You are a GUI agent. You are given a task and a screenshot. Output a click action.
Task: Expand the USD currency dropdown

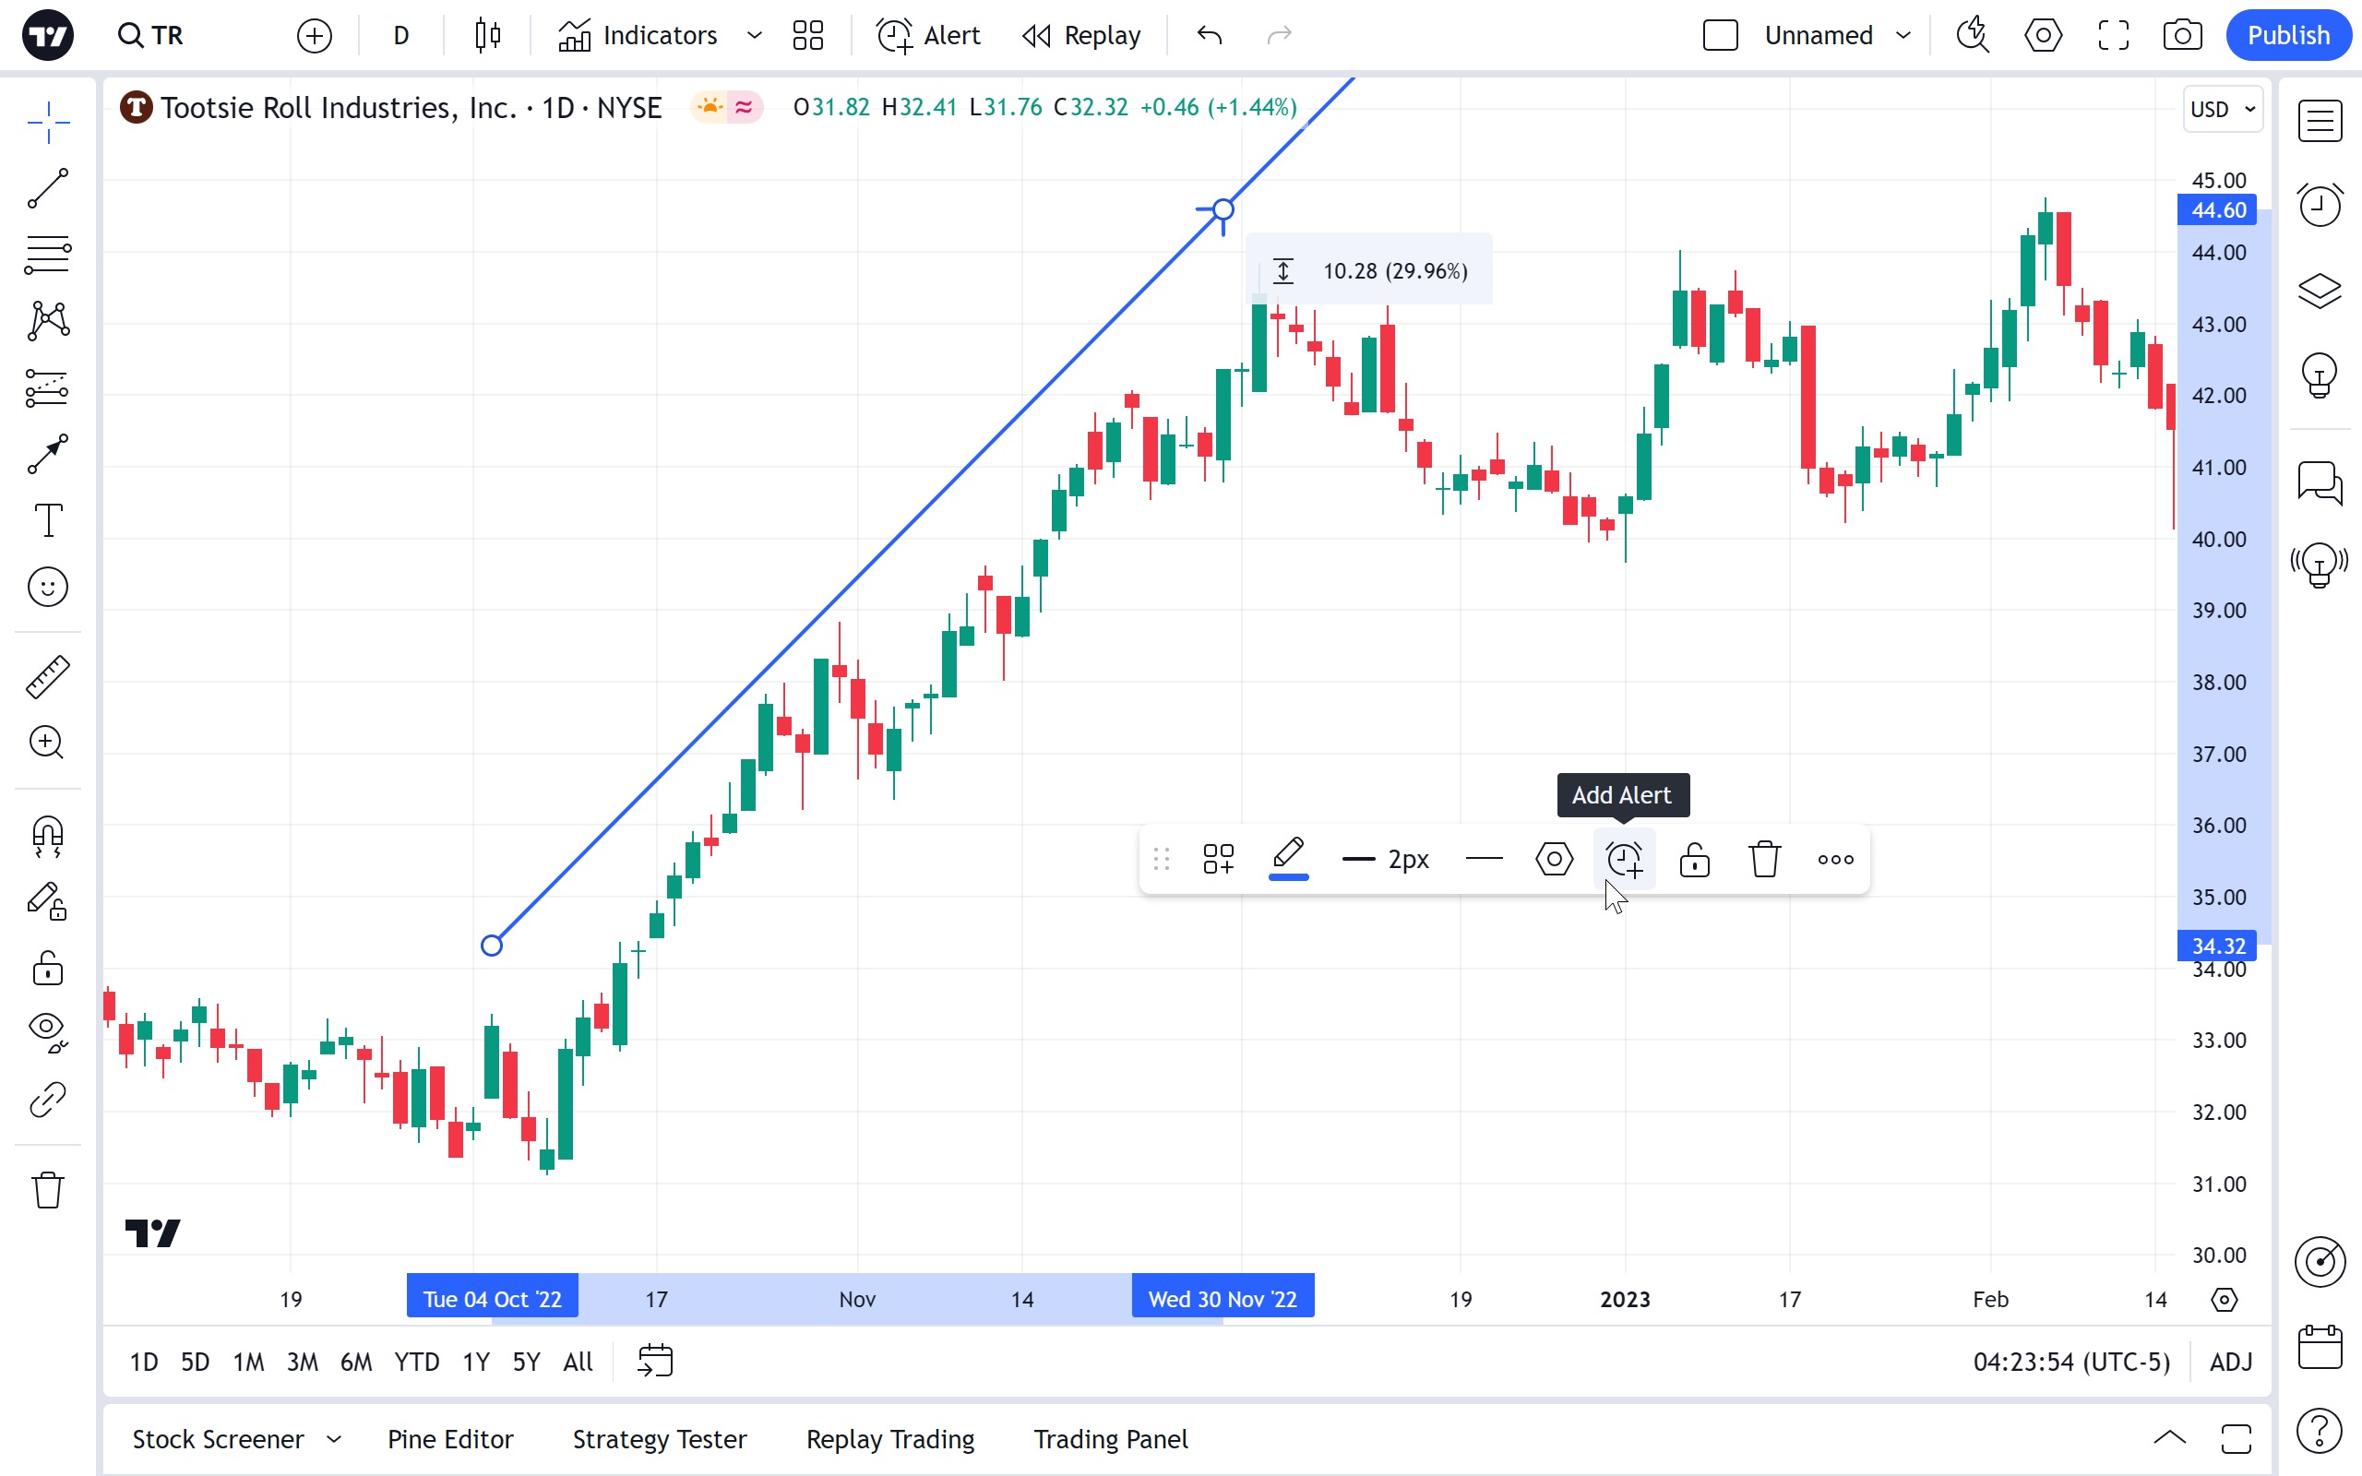coord(2223,110)
